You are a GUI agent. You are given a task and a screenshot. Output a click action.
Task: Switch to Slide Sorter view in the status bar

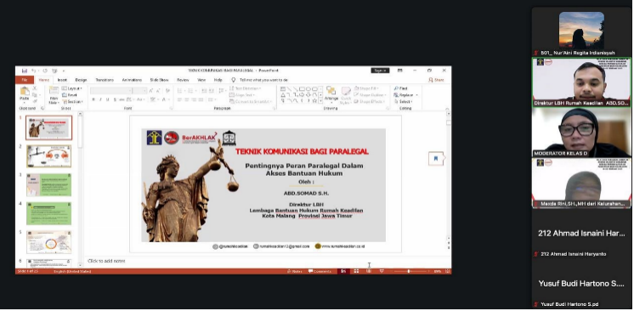coord(356,271)
